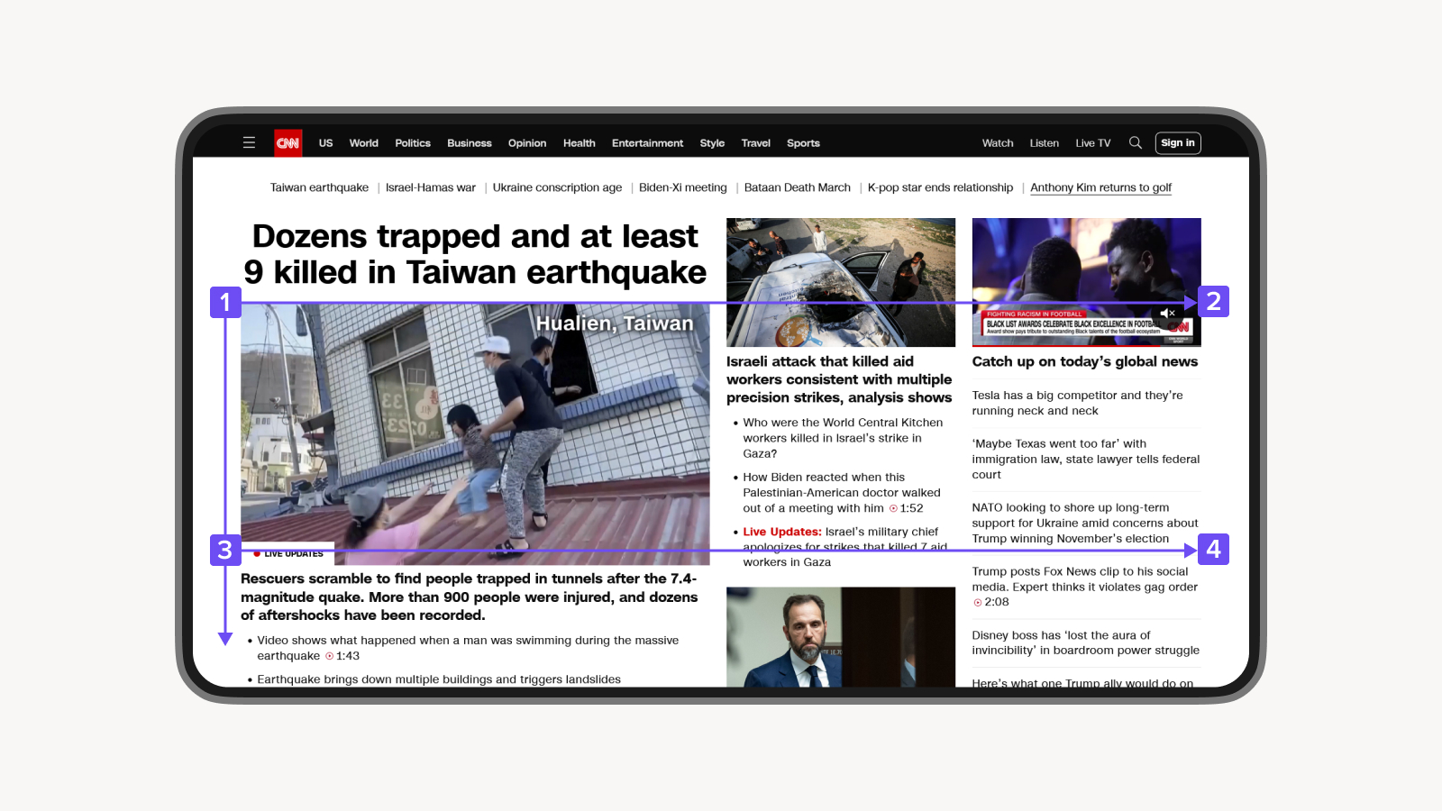Open the search magnifier icon

[x=1136, y=142]
